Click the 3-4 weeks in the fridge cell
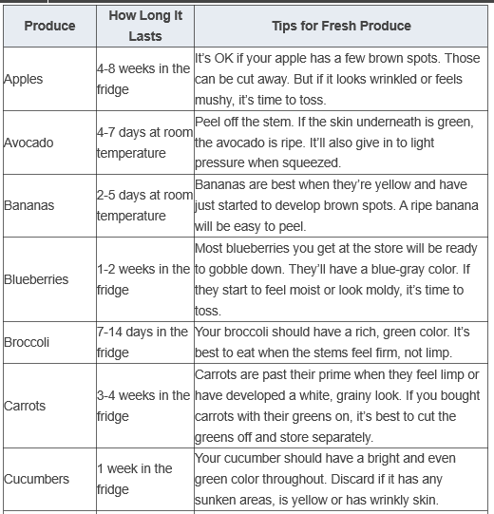Viewport: 494px width, 514px height. coord(145,406)
